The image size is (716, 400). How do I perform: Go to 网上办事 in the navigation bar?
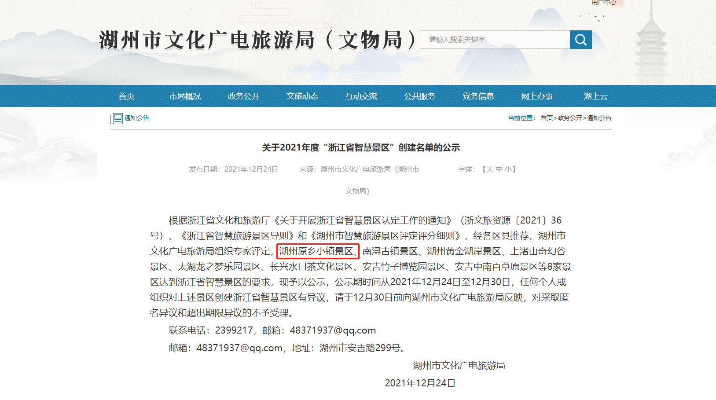coord(537,96)
